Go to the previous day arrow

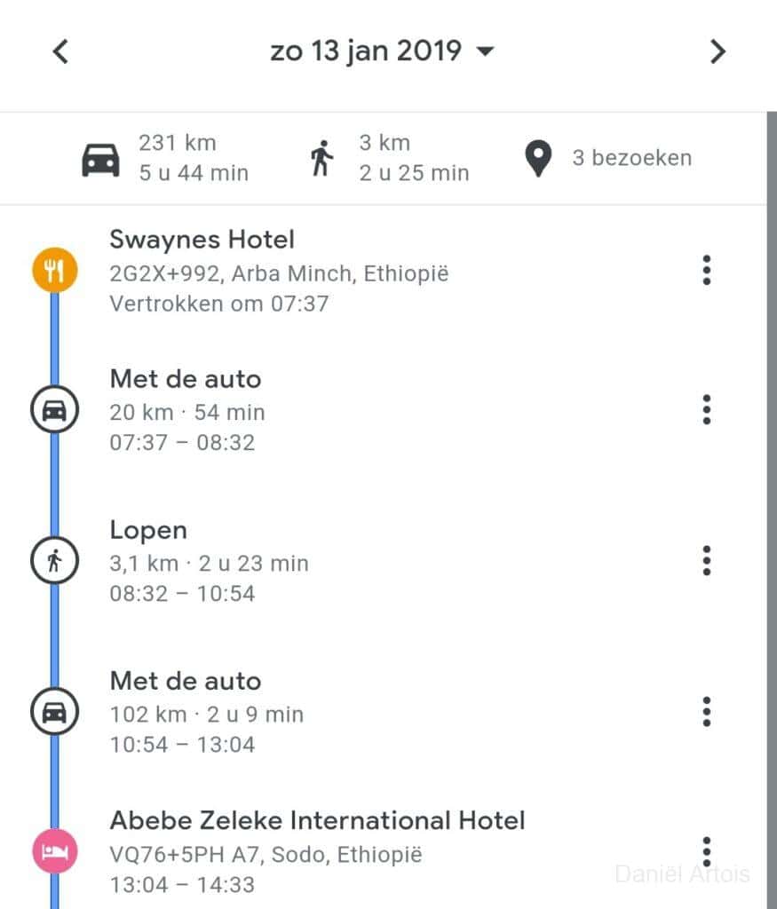(x=60, y=52)
